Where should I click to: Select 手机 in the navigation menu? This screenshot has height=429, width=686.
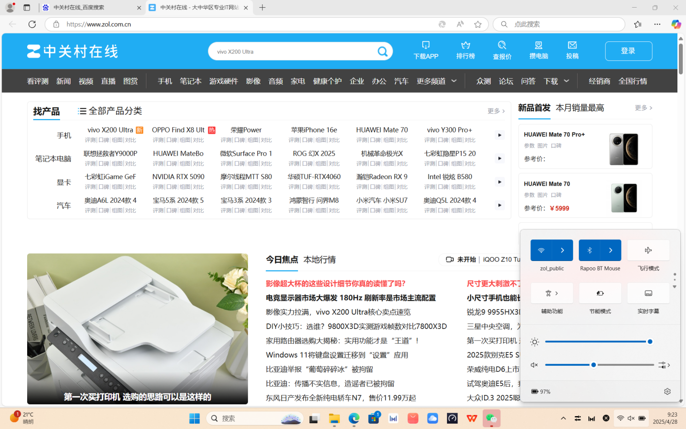click(x=165, y=81)
